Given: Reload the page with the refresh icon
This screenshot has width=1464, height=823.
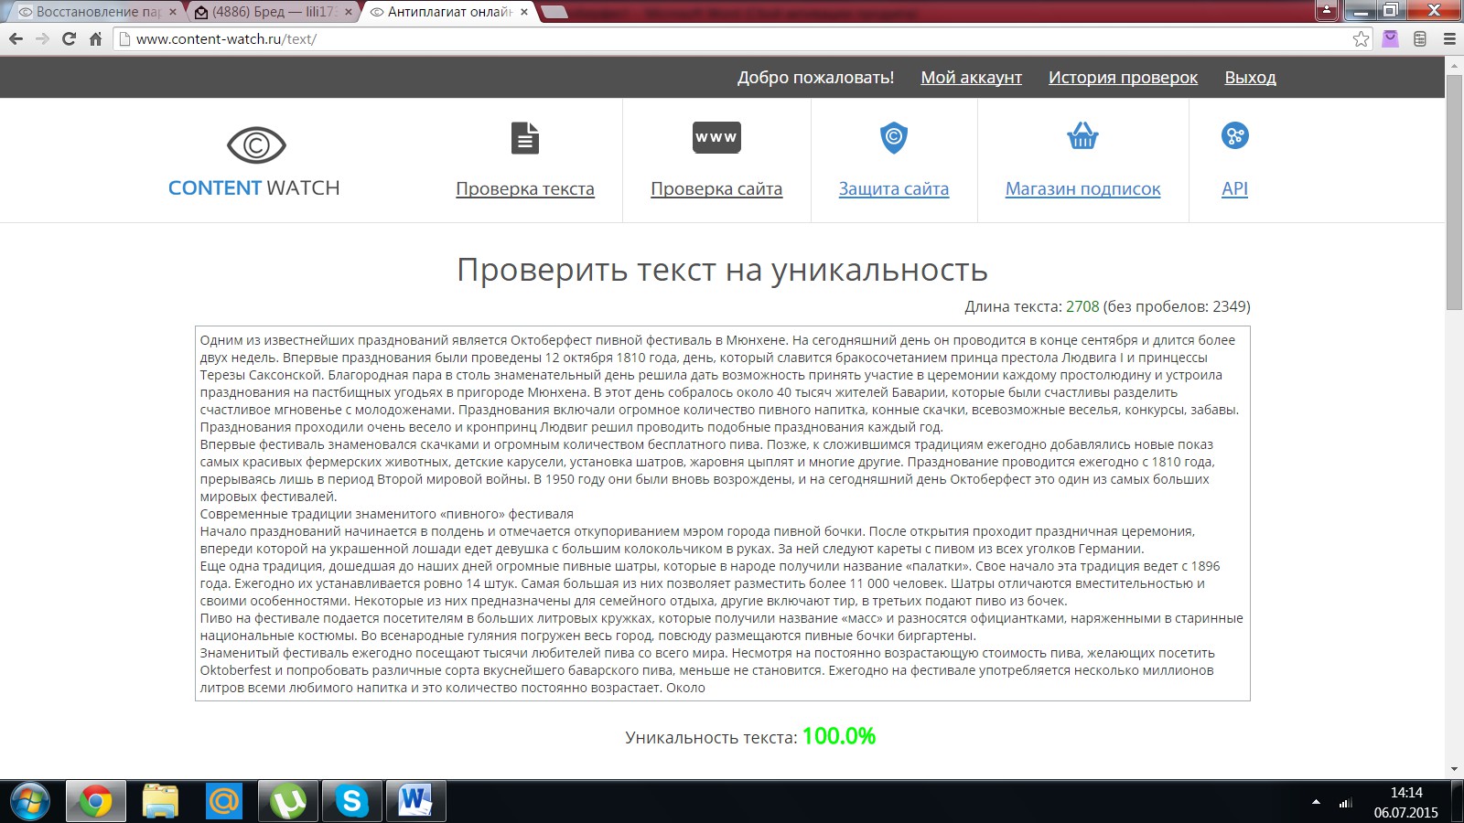Looking at the screenshot, I should pyautogui.click(x=69, y=38).
